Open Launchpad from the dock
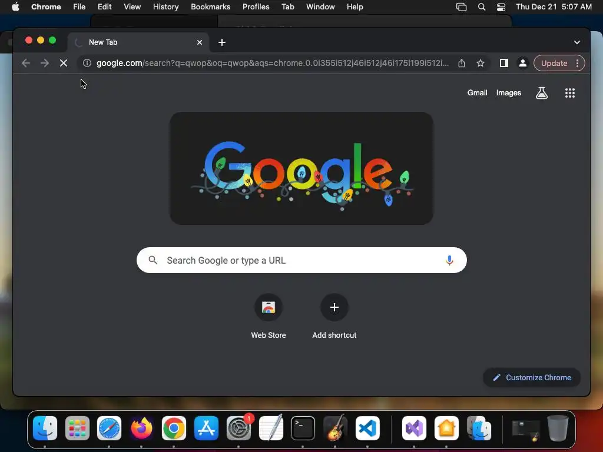Viewport: 603px width, 452px height. coord(77,428)
